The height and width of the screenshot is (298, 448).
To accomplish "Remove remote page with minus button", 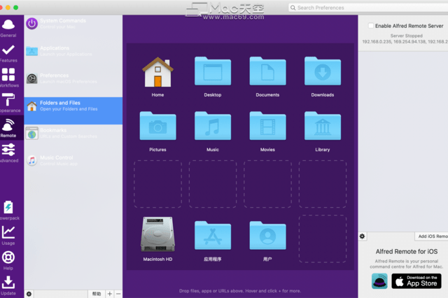I will pyautogui.click(x=118, y=294).
